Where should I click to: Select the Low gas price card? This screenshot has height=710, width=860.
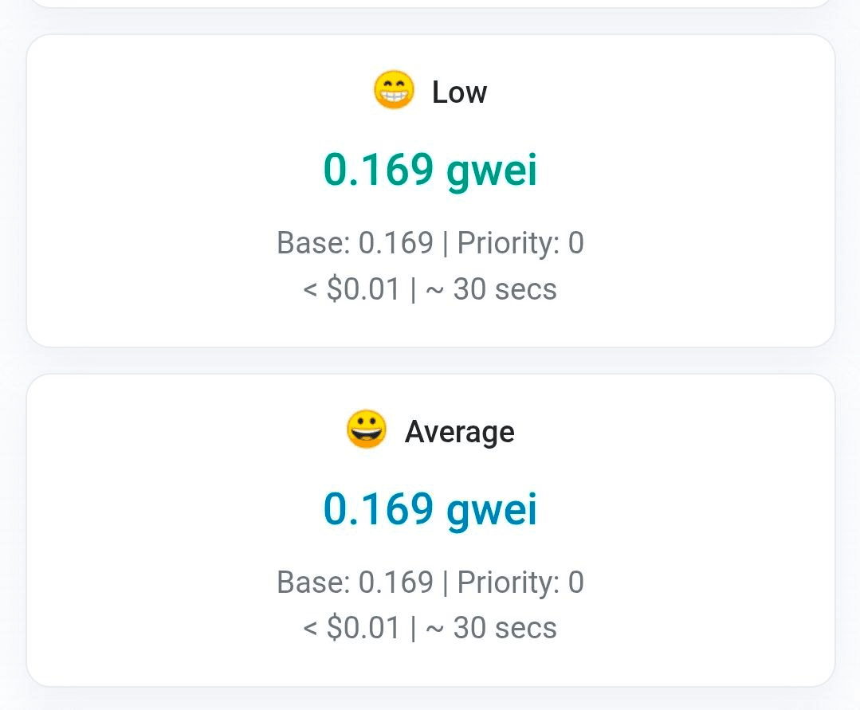(x=159, y=191)
